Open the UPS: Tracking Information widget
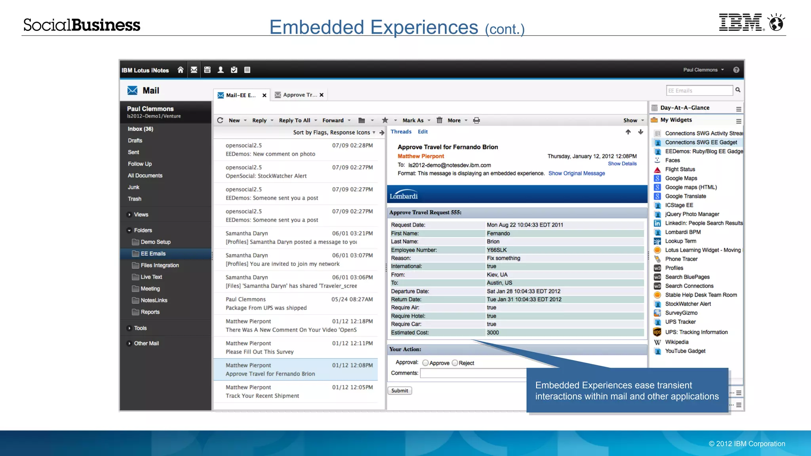Viewport: 811px width, 456px height. (x=696, y=332)
